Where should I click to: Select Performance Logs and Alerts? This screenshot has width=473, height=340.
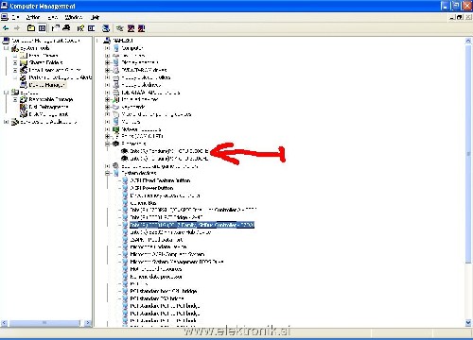pos(61,77)
